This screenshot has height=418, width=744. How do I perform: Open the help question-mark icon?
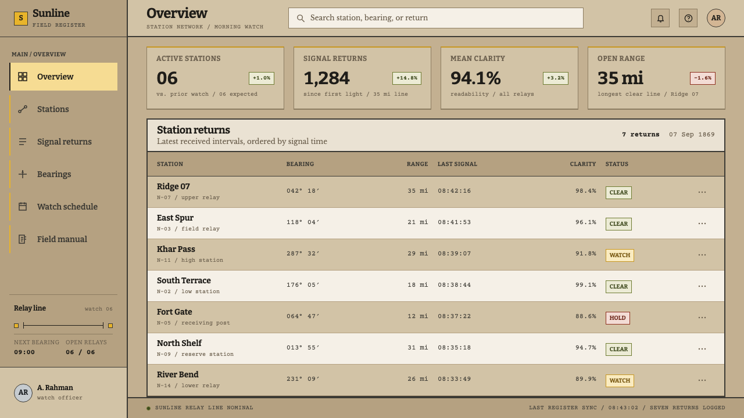pyautogui.click(x=688, y=18)
